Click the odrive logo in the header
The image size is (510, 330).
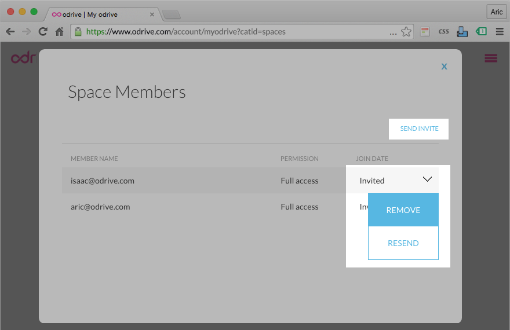(23, 58)
